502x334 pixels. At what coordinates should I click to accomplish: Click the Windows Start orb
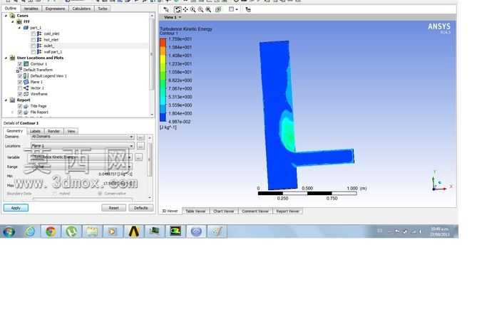9,231
